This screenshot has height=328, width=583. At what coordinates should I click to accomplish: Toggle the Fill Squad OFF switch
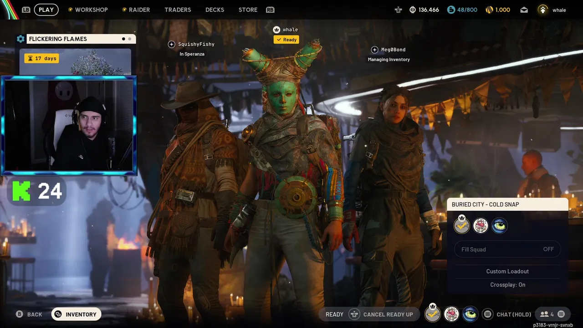(x=508, y=249)
